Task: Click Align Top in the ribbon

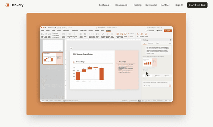Action: (x=55, y=33)
